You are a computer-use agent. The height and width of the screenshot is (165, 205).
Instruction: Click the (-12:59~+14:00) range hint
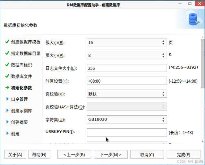pyautogui.click(x=183, y=81)
